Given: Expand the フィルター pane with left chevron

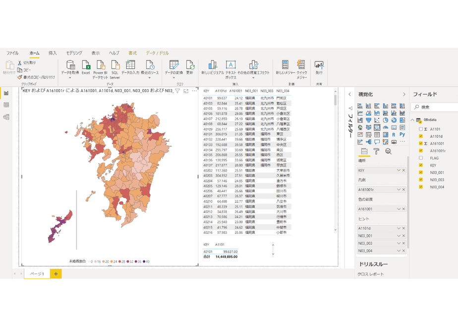Looking at the screenshot, I should tap(350, 94).
